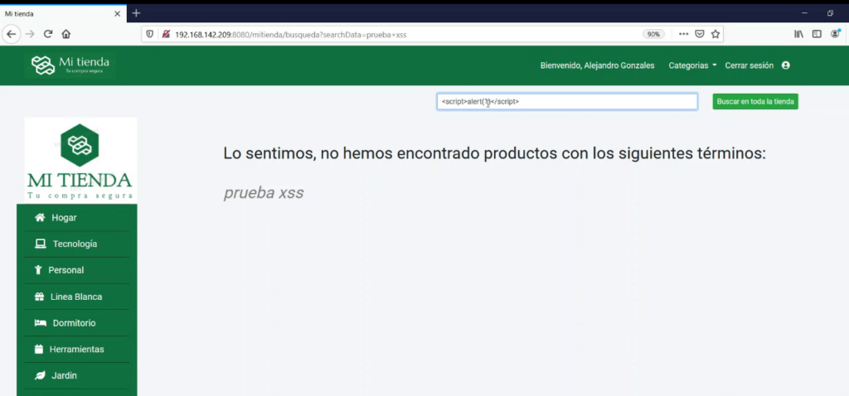Open the Library icon in toolbar
Viewport: 849px width, 396px height.
(x=798, y=34)
